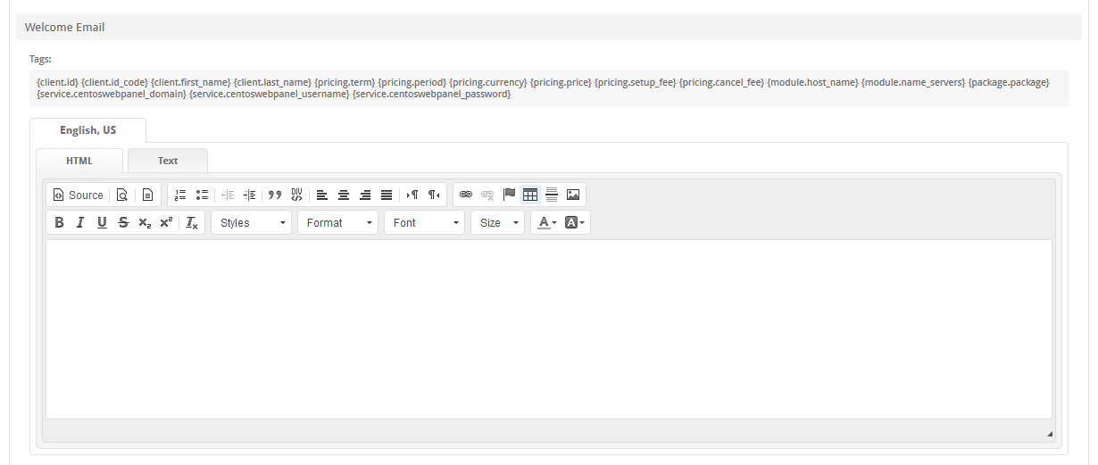Screen dimensions: 1098x465
Task: Justify the paragraph text
Action: [387, 195]
